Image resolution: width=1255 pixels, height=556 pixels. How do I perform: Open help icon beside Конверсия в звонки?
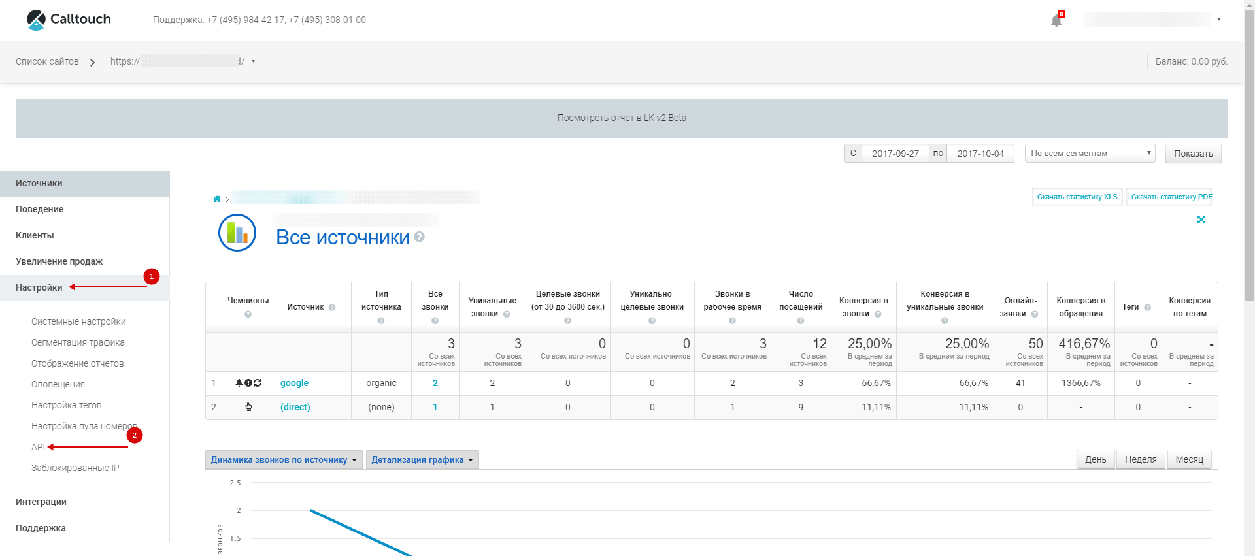click(878, 314)
